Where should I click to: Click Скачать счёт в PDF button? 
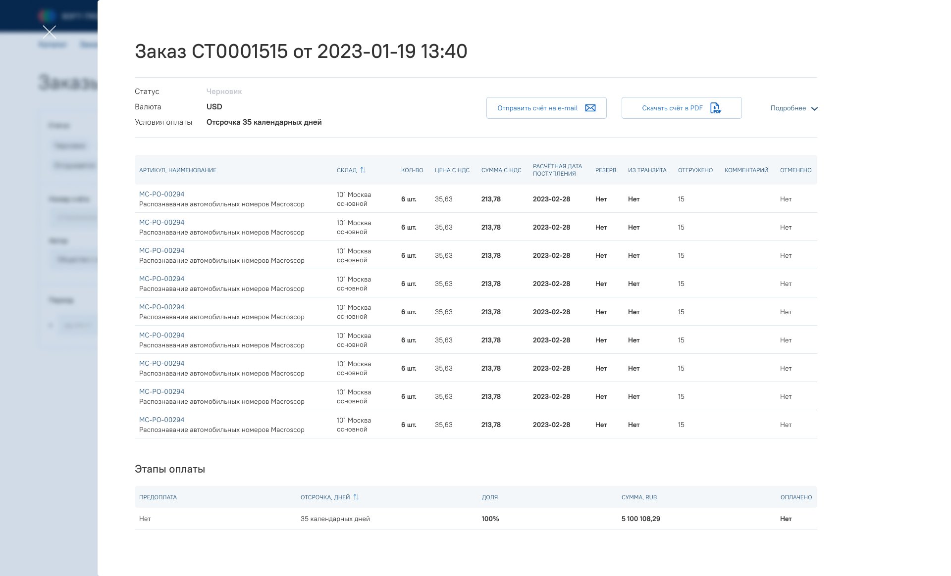(x=672, y=108)
